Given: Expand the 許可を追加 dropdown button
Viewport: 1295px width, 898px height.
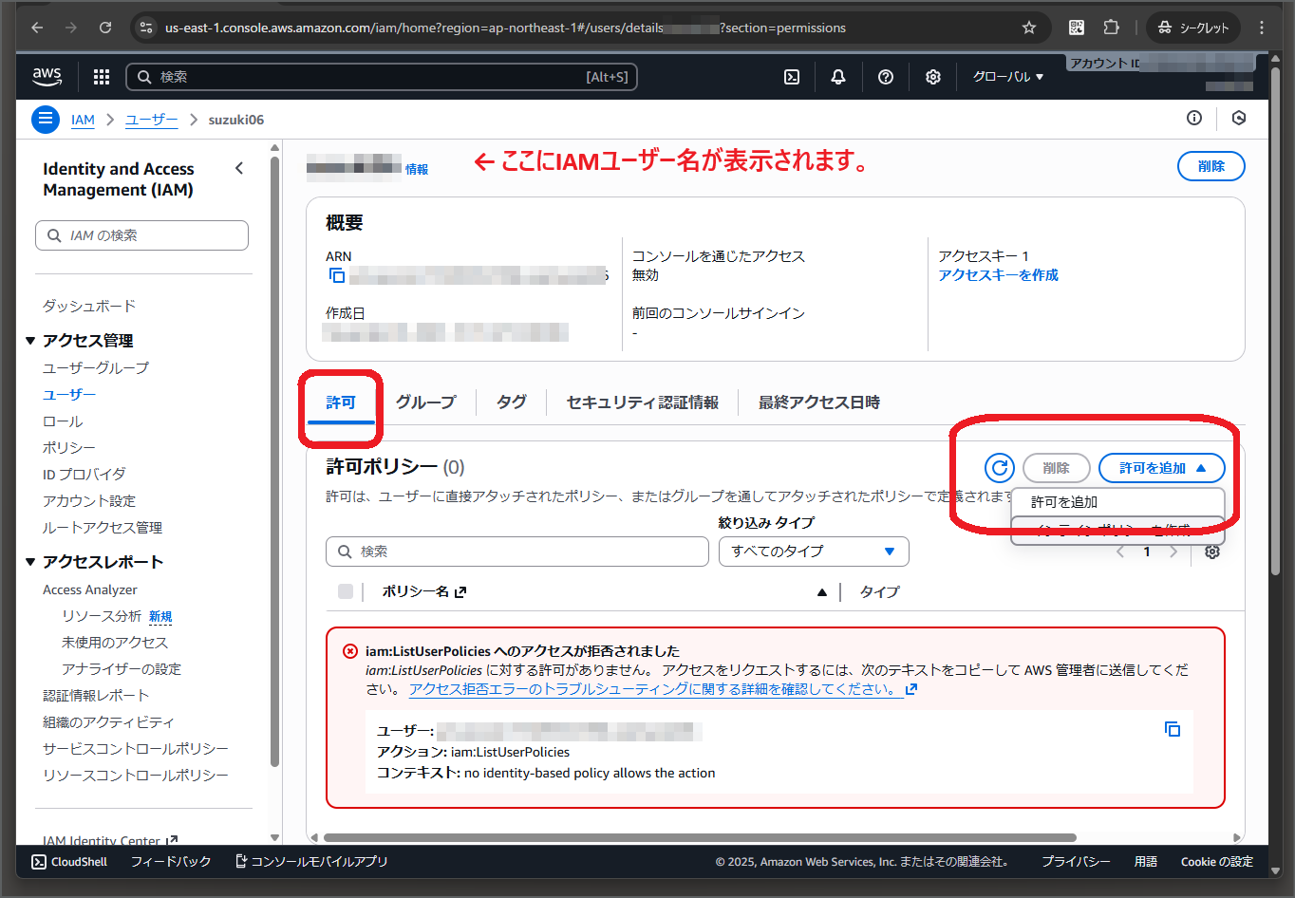Looking at the screenshot, I should 1162,468.
